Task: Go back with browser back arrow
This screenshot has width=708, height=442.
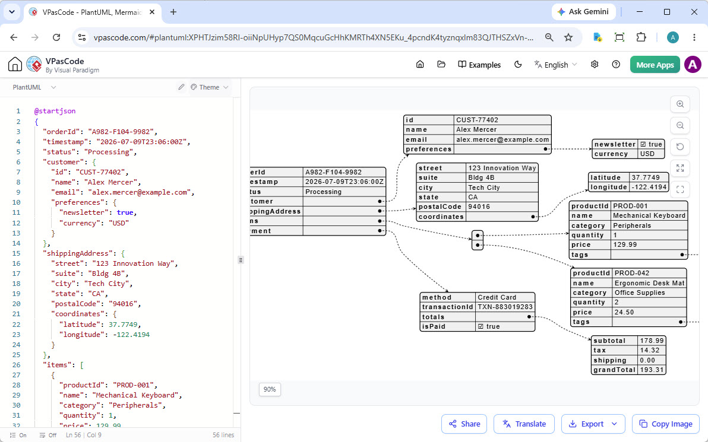Action: coord(14,37)
